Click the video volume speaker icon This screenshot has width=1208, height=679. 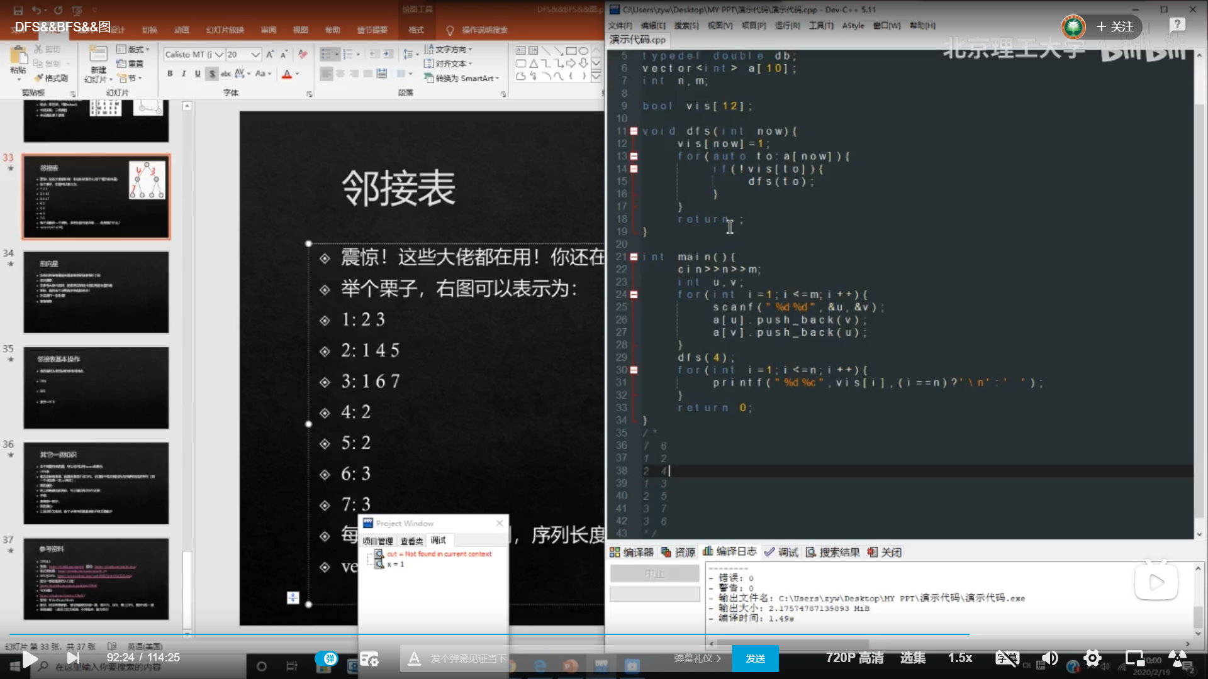(1049, 658)
